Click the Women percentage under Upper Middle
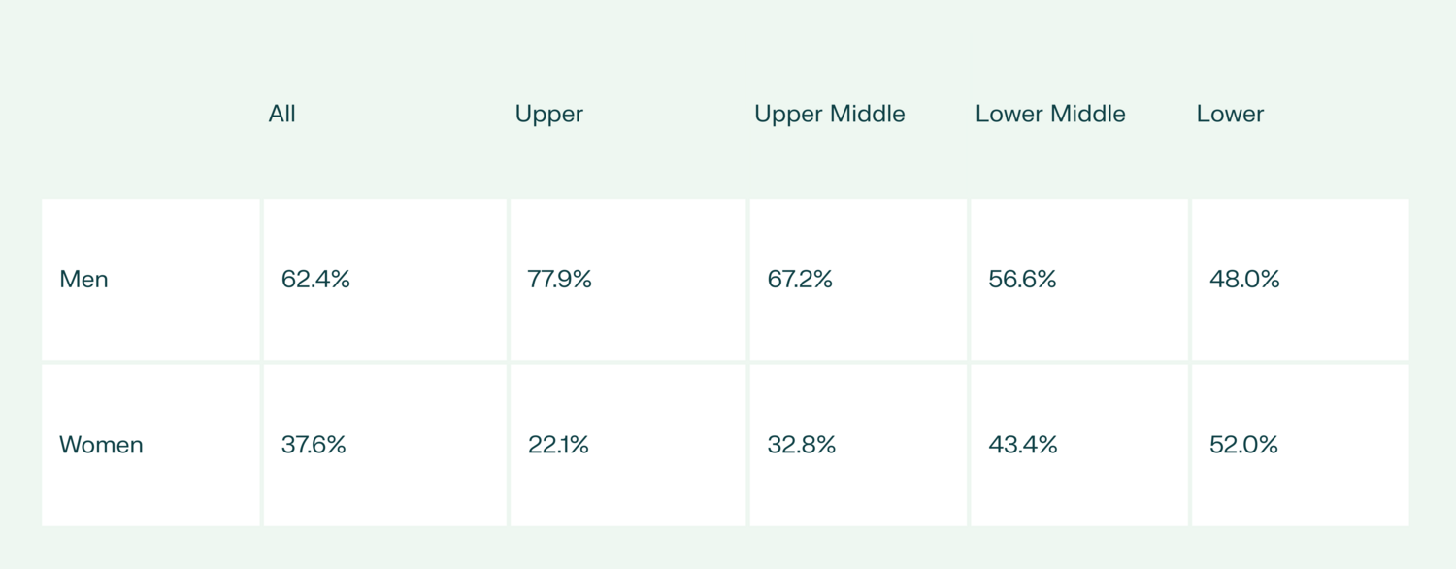Screen dimensions: 1456x569 pos(802,445)
